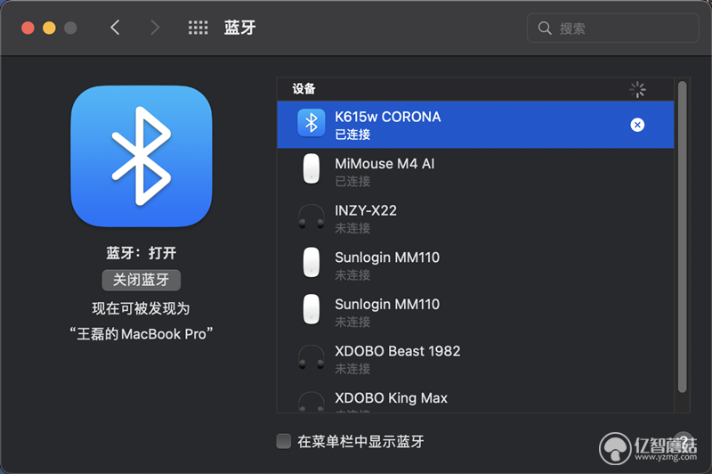Viewport: 712px width, 474px height.
Task: Click mouse icon next to MiMouse M4 AI
Action: pos(311,169)
